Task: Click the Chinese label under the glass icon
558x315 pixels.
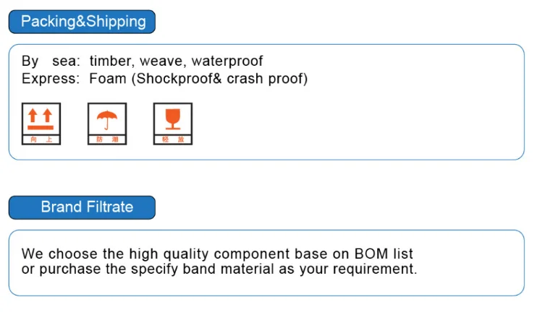Action: [x=172, y=139]
